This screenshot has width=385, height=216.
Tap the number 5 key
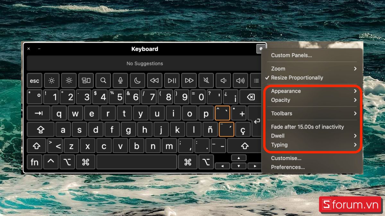[x=116, y=97]
